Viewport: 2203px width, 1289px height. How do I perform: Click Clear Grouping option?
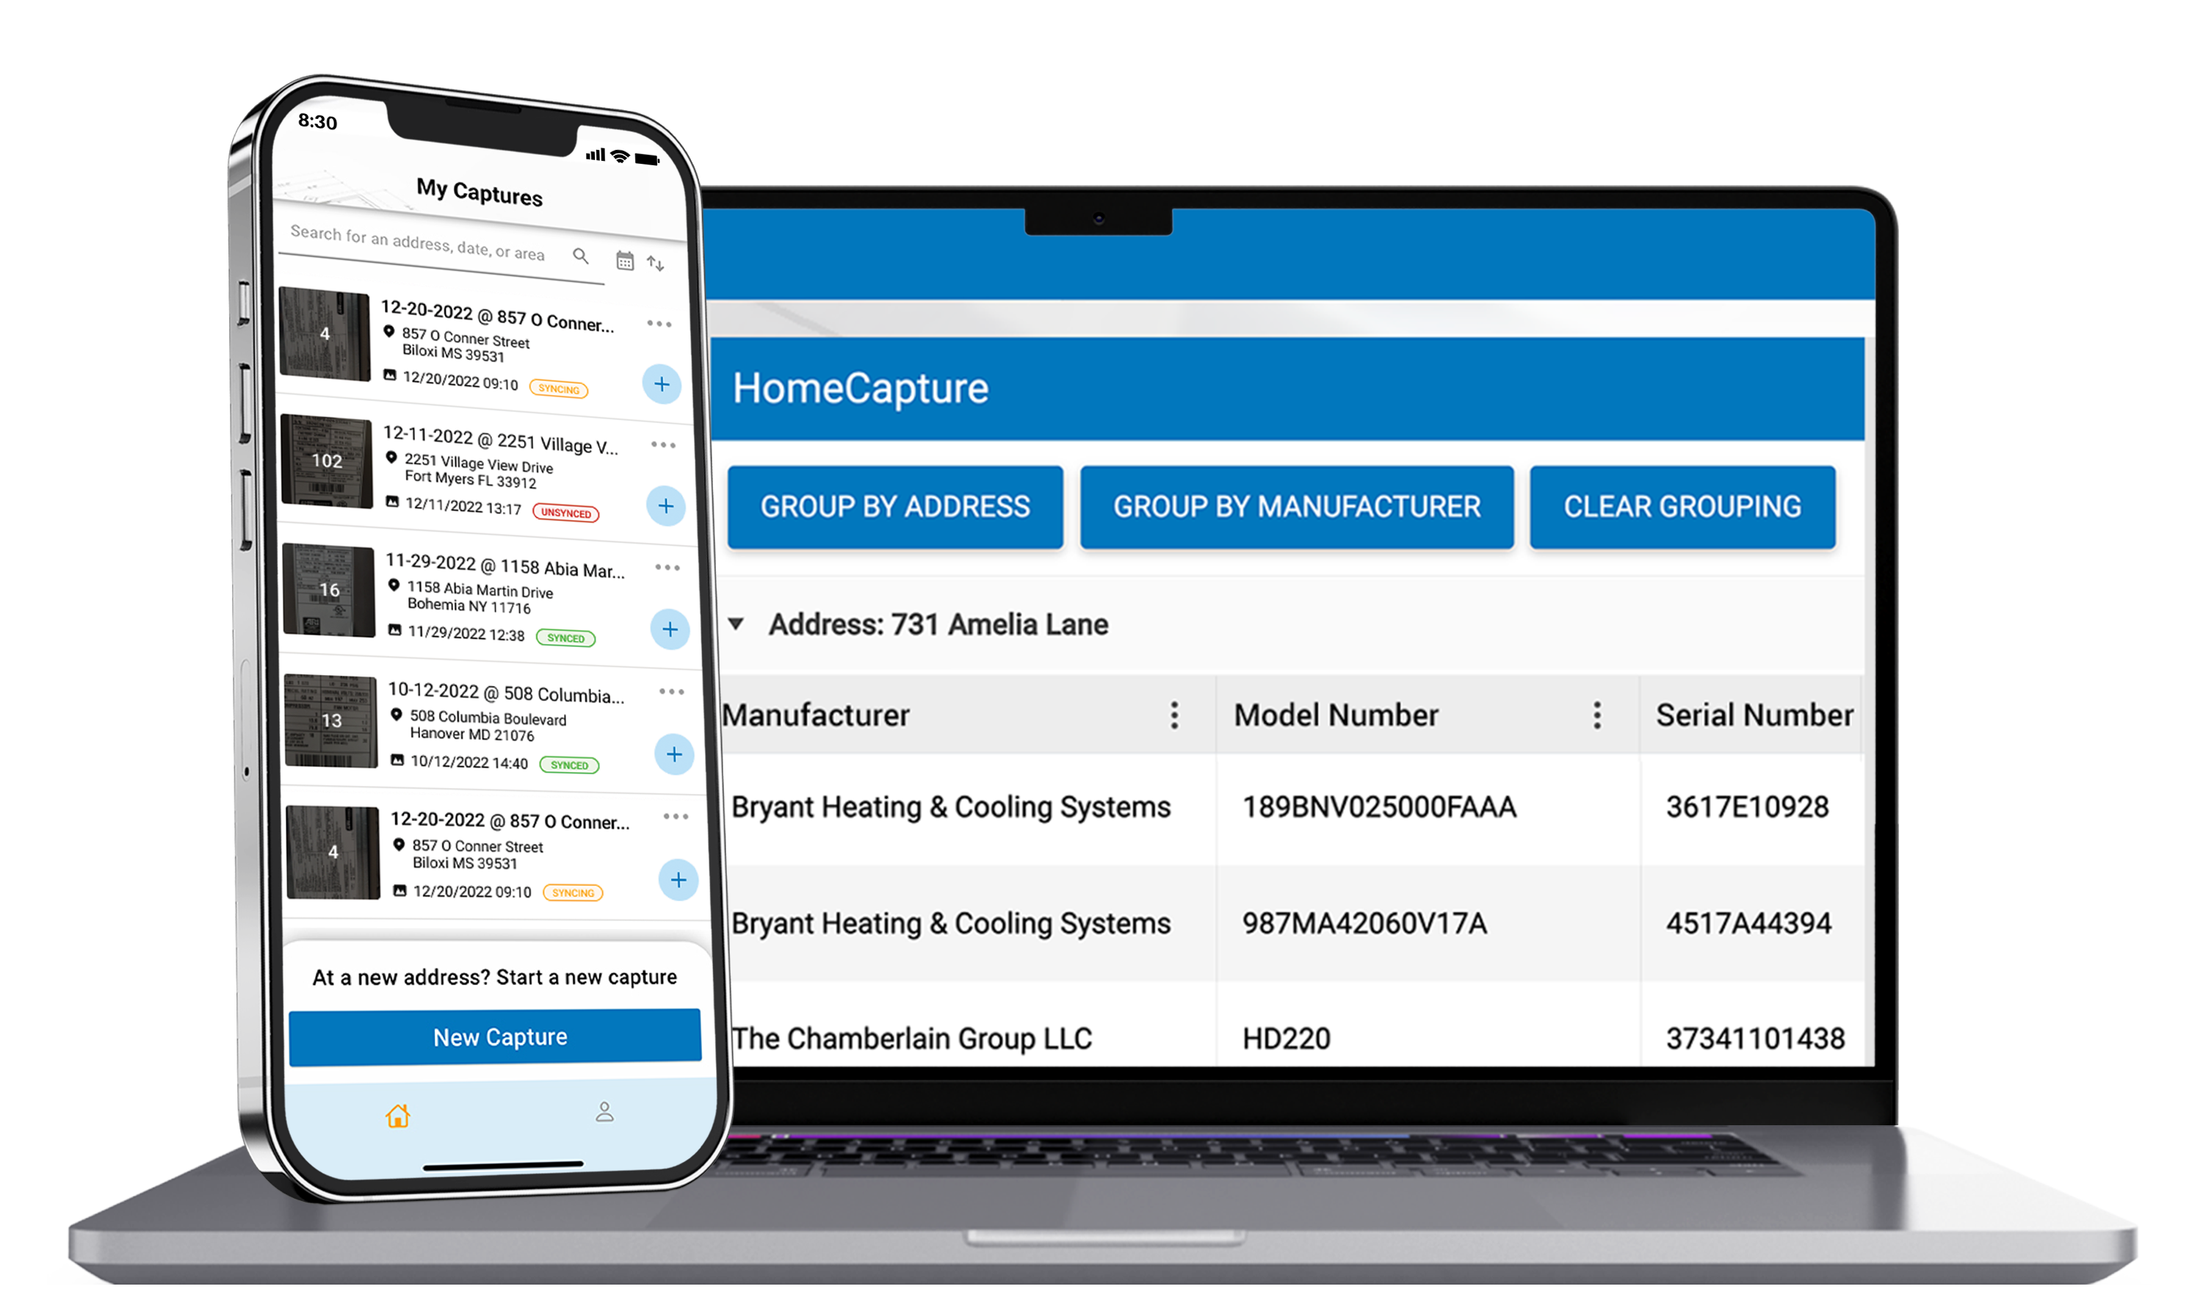[x=1685, y=506]
